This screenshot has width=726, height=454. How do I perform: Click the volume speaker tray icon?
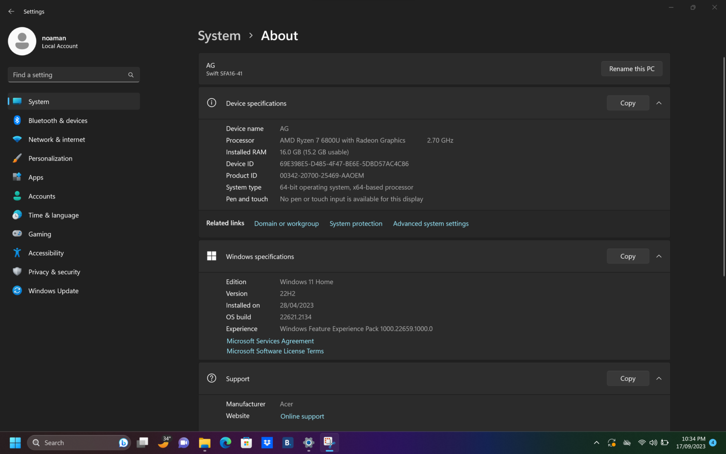[x=653, y=443]
